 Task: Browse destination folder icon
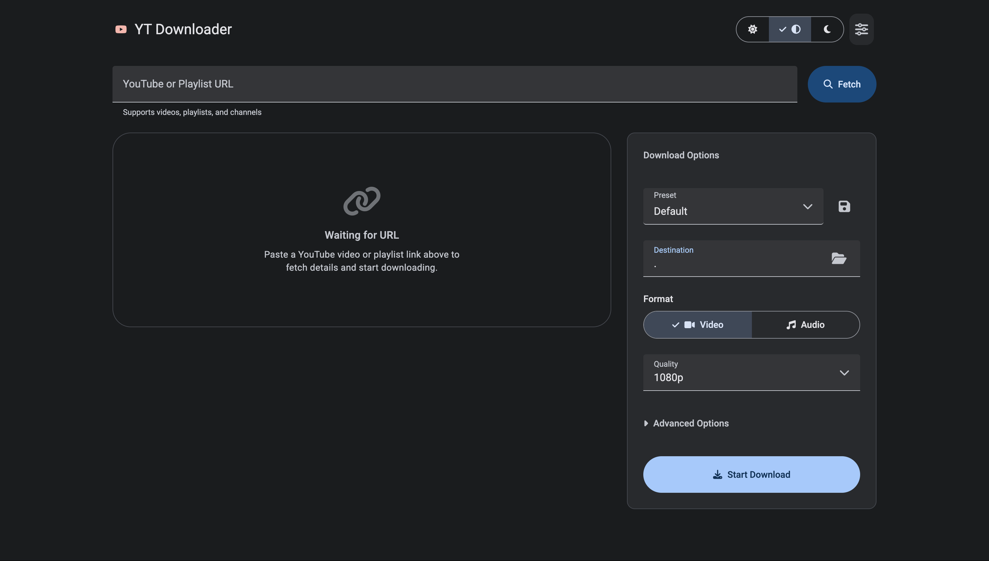coord(838,258)
